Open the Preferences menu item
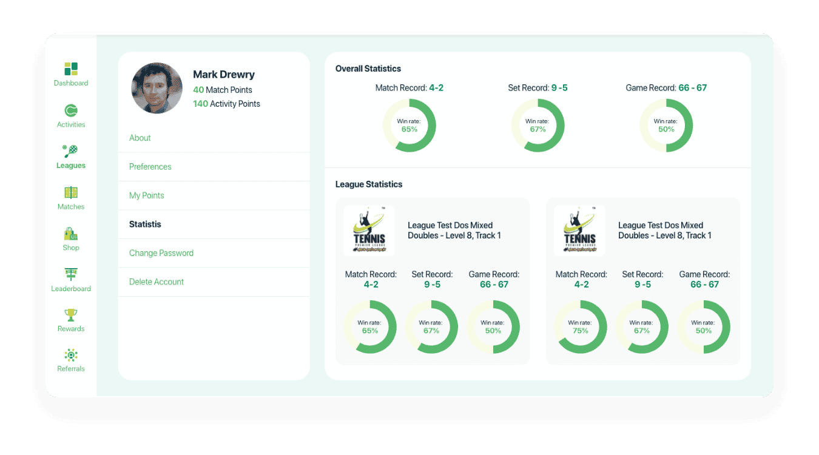Viewport: 819px width, 455px height. (x=214, y=167)
